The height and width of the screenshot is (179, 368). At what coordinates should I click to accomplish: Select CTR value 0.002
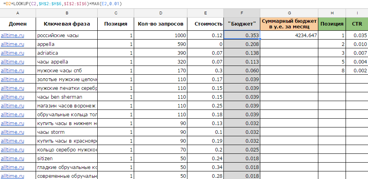click(357, 71)
